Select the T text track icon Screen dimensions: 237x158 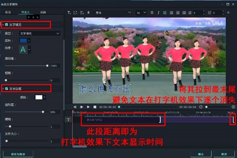tap(68, 120)
